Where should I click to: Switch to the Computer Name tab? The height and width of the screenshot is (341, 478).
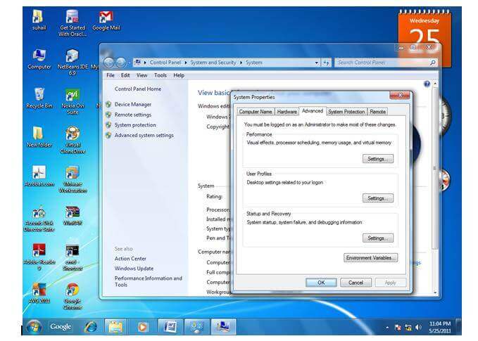[x=256, y=111]
